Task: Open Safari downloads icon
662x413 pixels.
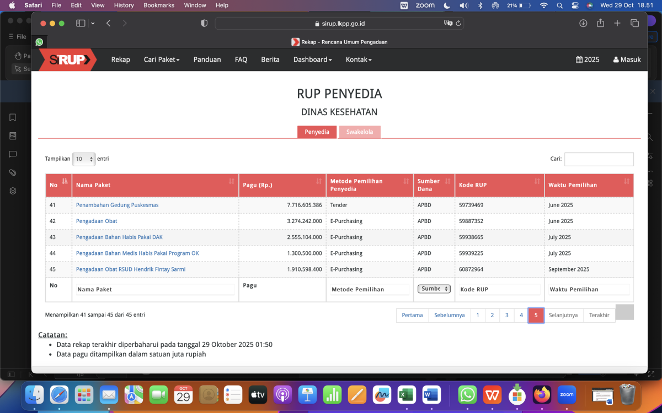Action: point(583,23)
